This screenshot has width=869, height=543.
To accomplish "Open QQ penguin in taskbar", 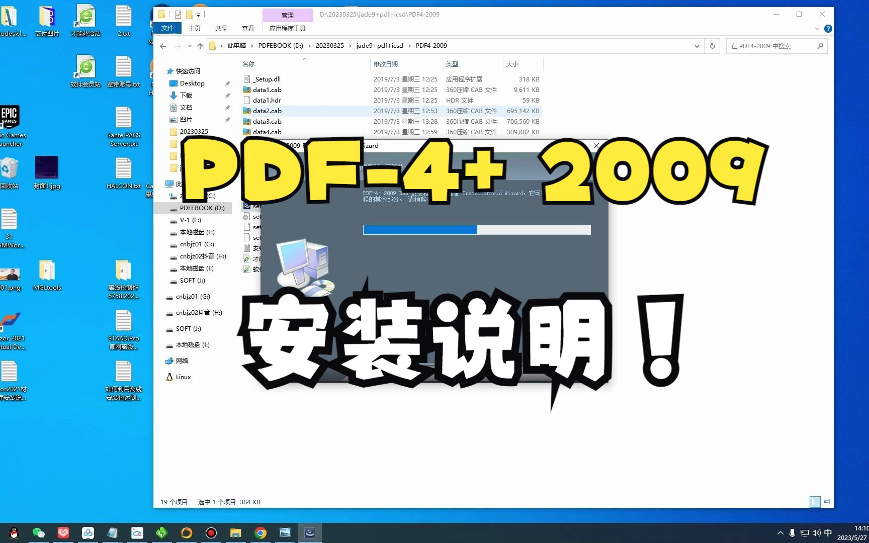I will [14, 533].
